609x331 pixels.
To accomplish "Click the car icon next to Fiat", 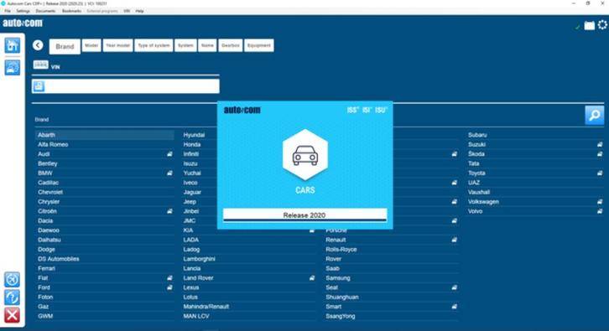I will pos(169,278).
